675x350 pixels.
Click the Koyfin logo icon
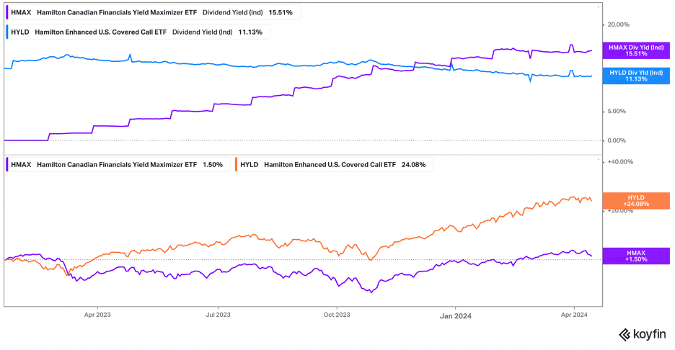point(626,334)
